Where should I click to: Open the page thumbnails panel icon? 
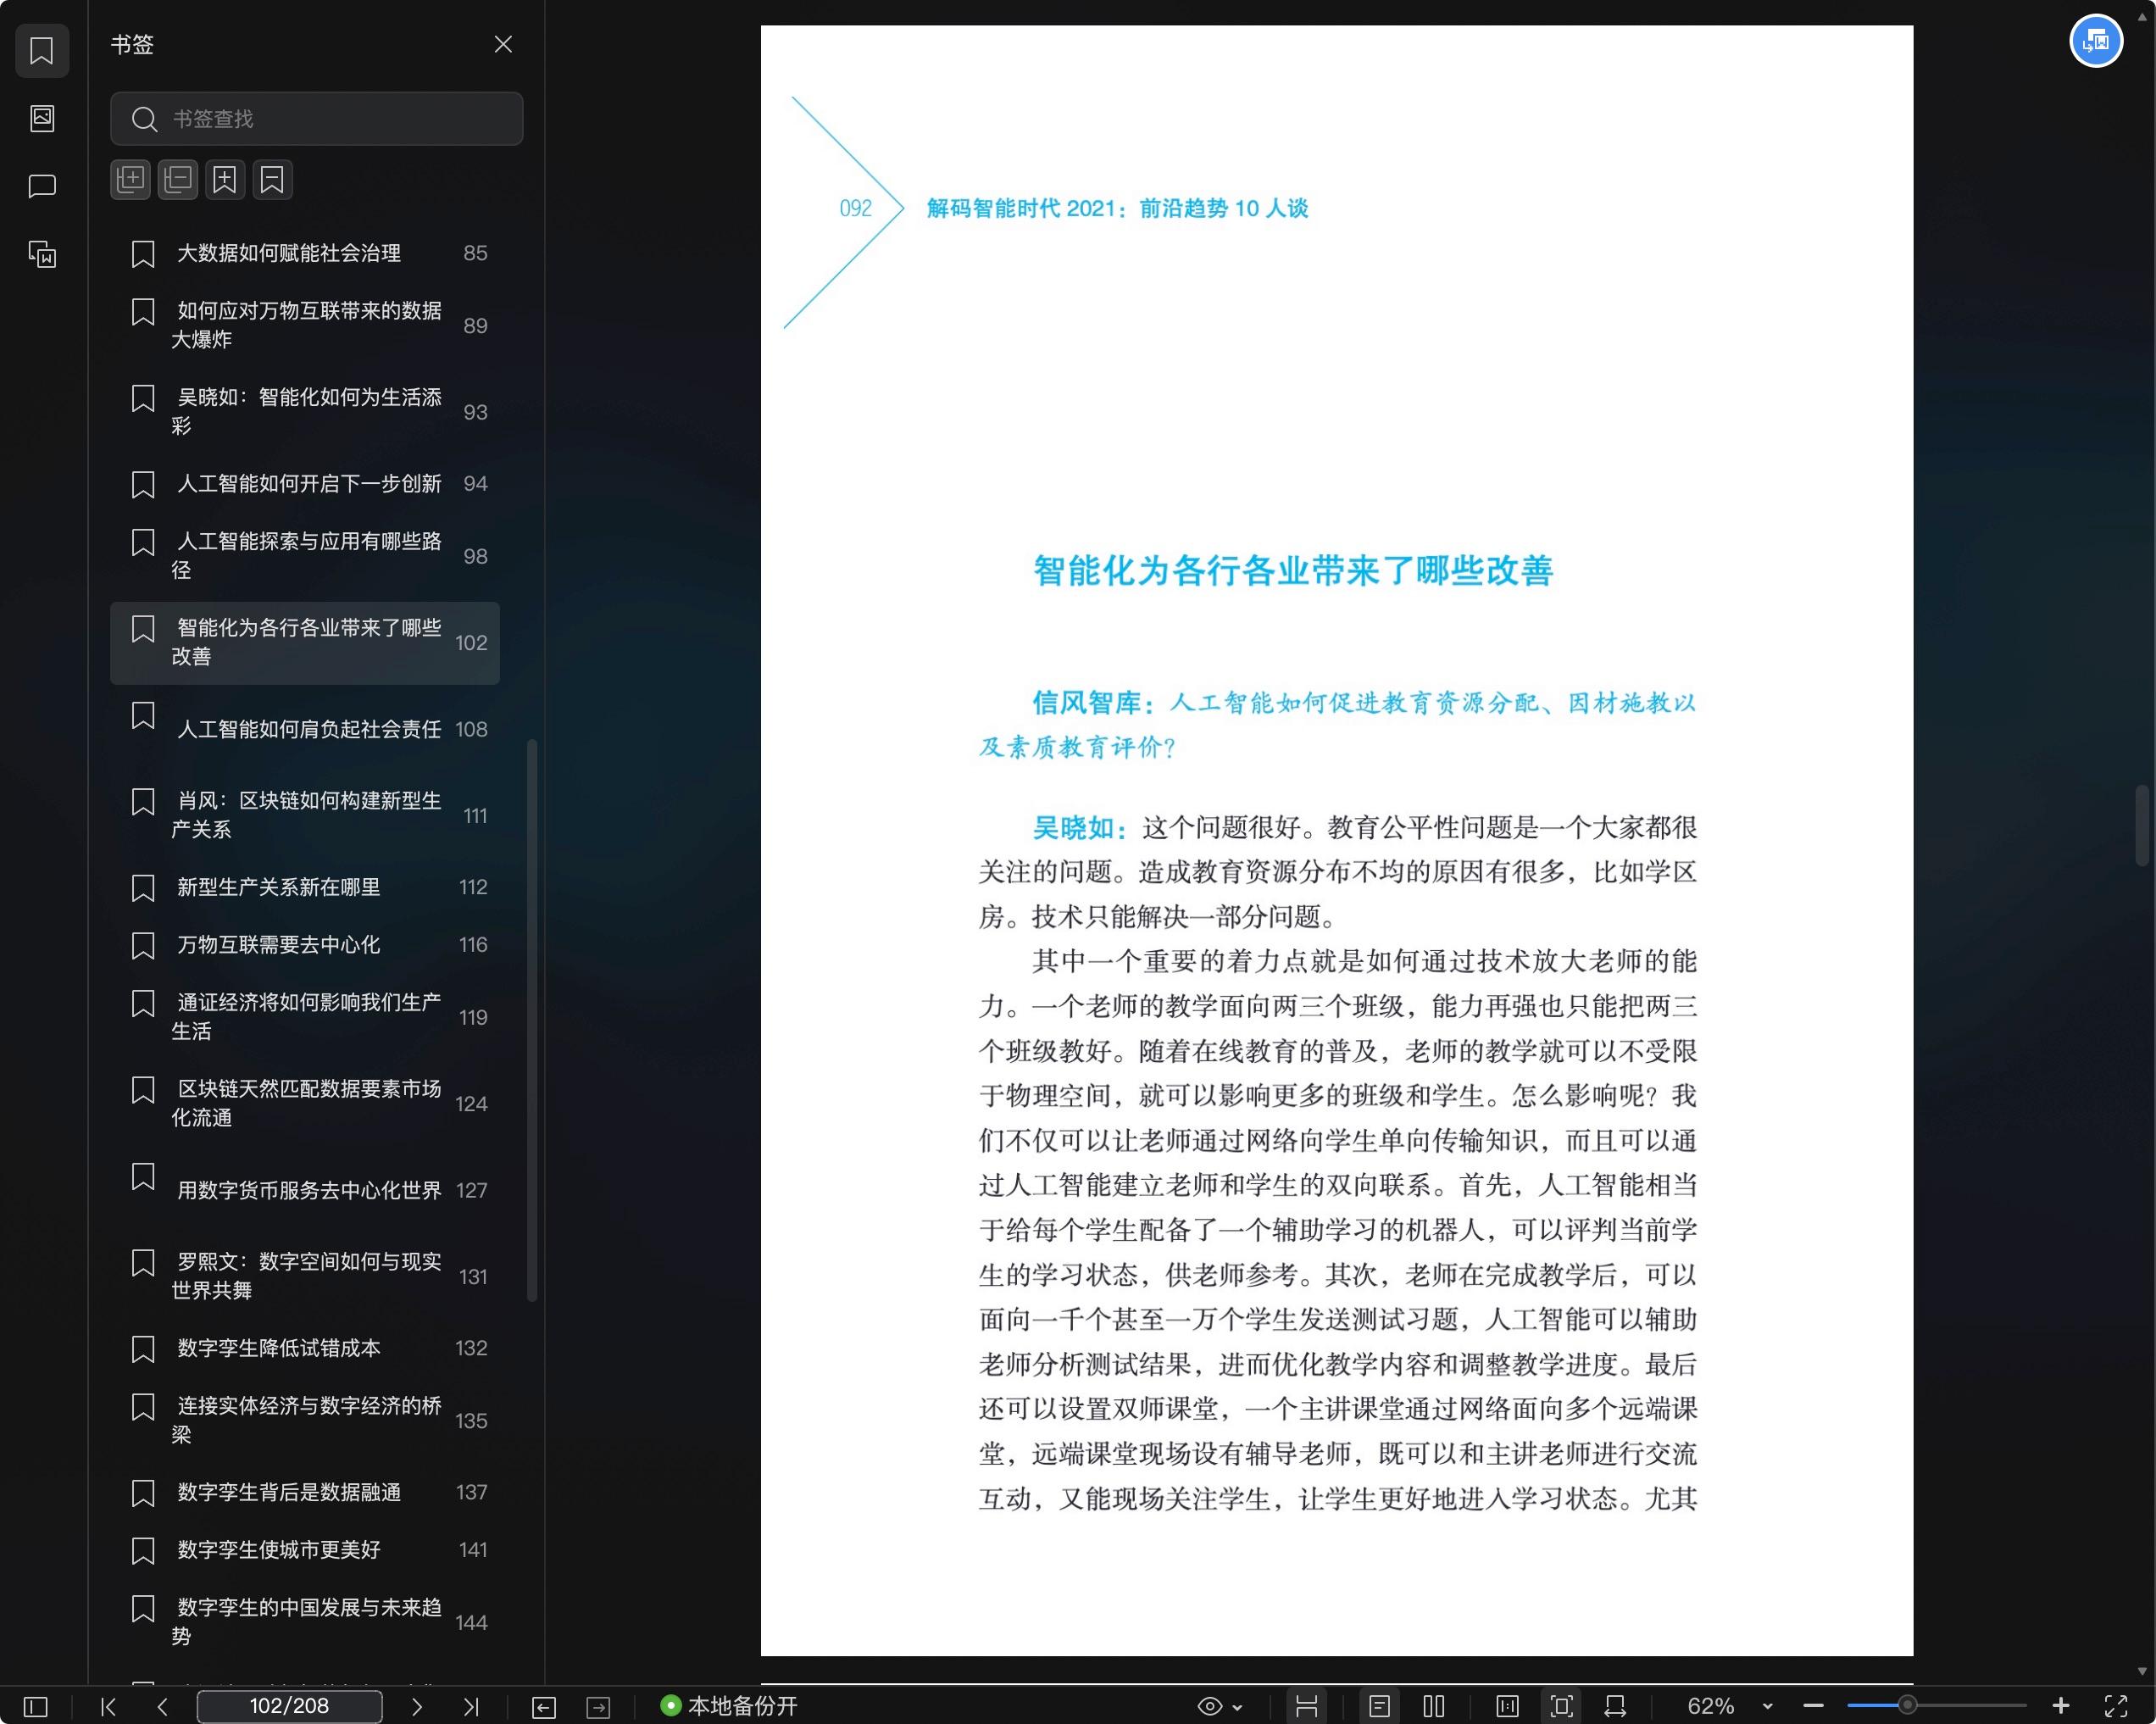pyautogui.click(x=42, y=118)
